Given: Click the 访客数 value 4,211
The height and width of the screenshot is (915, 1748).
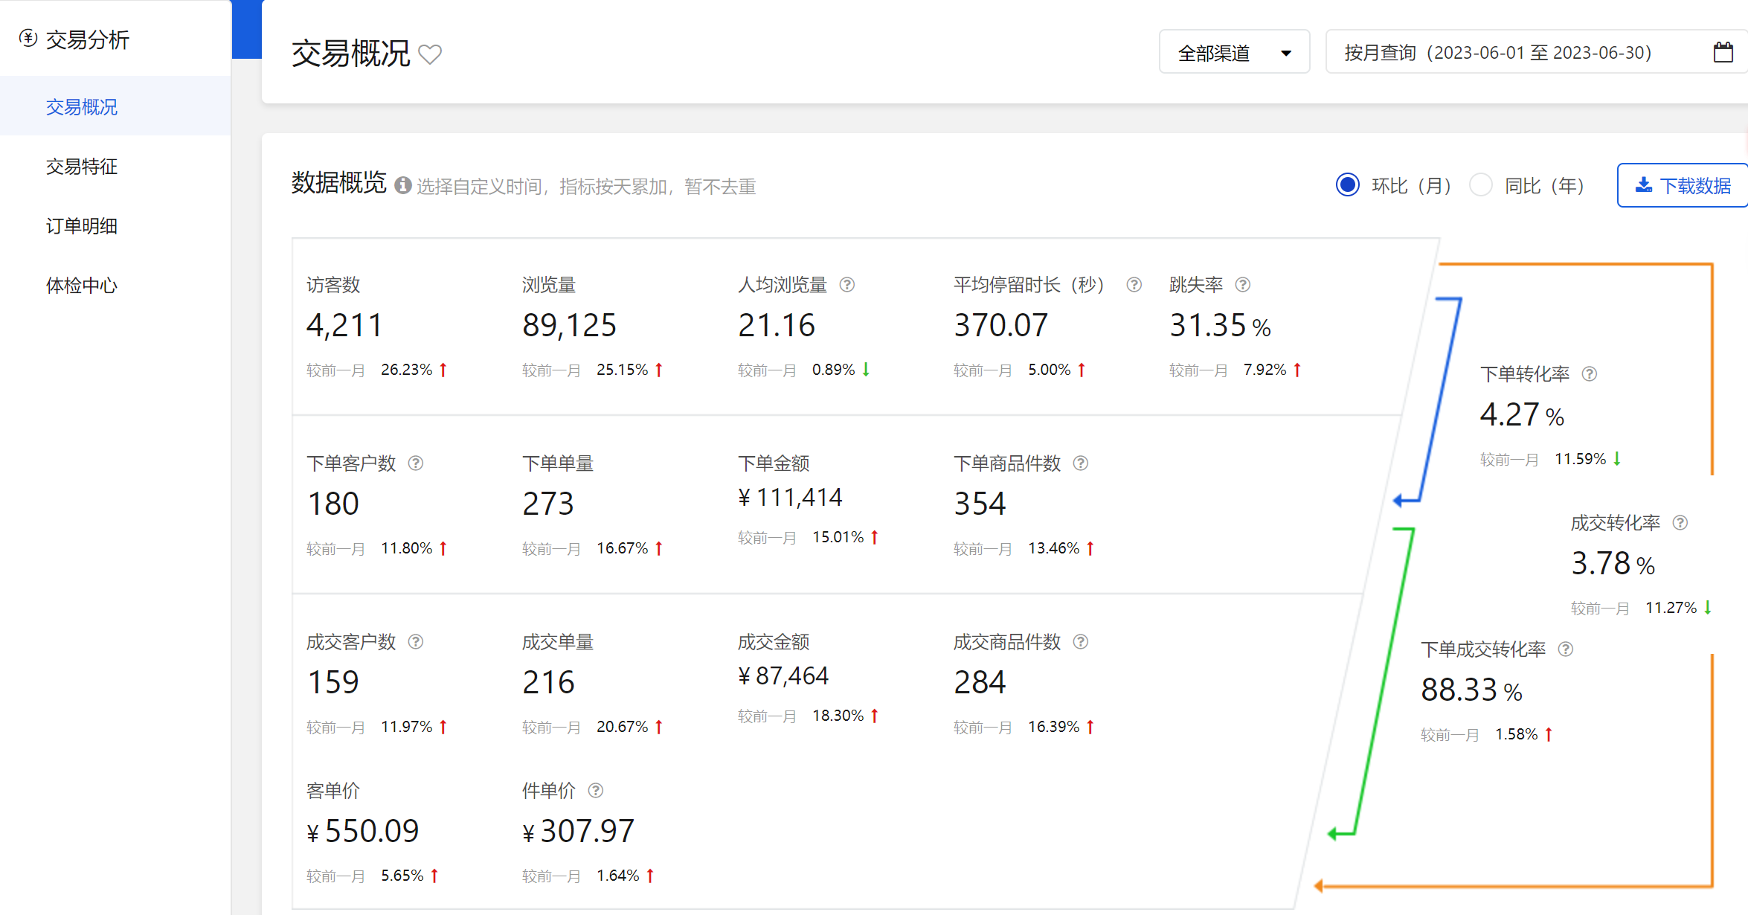Looking at the screenshot, I should click(x=344, y=326).
